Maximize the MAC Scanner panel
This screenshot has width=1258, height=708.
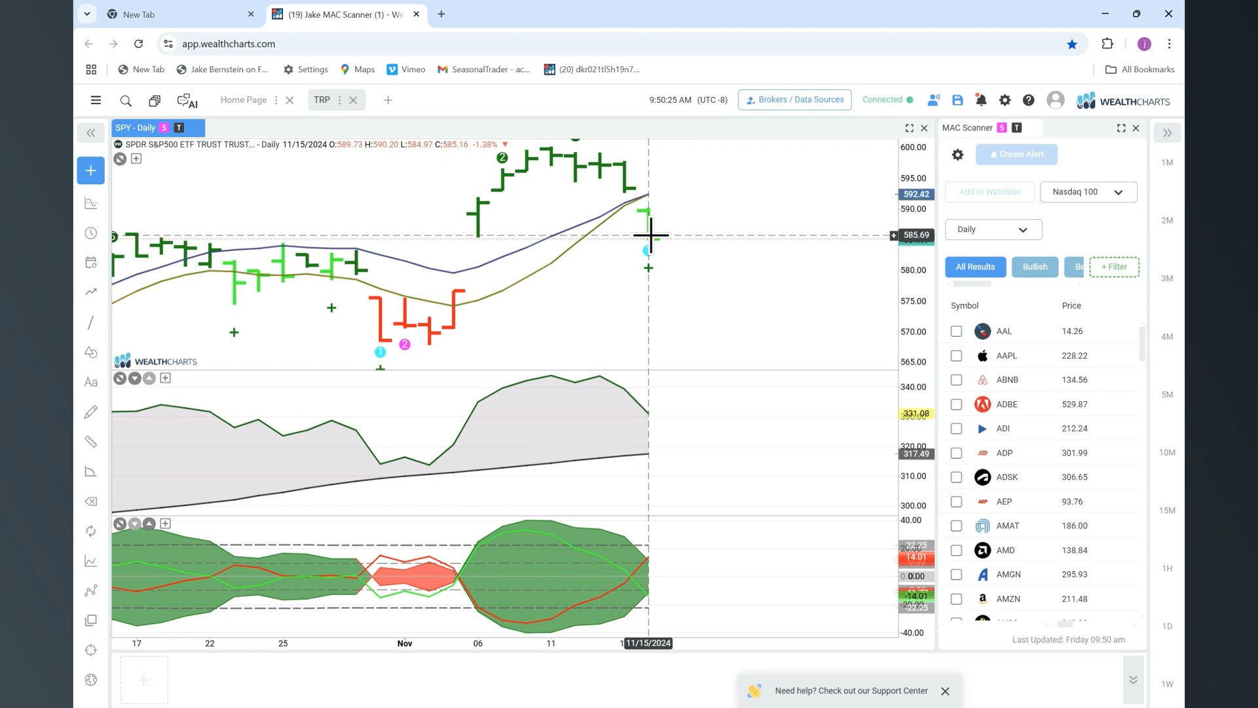click(1121, 128)
